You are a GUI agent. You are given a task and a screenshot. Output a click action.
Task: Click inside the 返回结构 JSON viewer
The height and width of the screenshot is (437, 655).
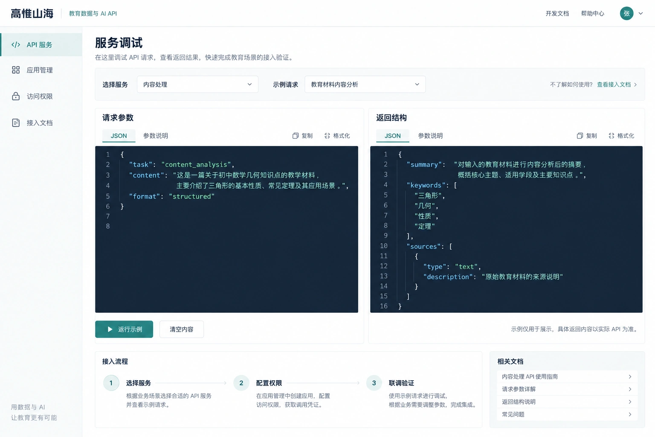click(506, 229)
